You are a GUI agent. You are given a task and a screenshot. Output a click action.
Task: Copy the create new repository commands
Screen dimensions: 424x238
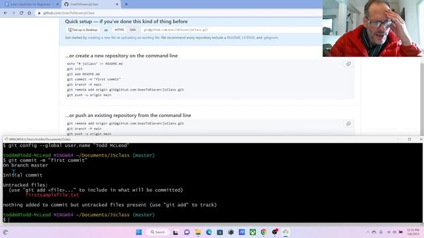point(348,64)
